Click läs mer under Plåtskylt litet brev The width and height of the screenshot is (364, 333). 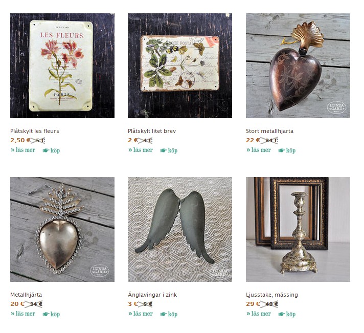141,150
